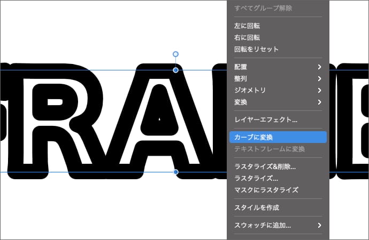369x240 pixels.
Task: Click the greyed テキストフレームに変換 entry
Action: 270,149
